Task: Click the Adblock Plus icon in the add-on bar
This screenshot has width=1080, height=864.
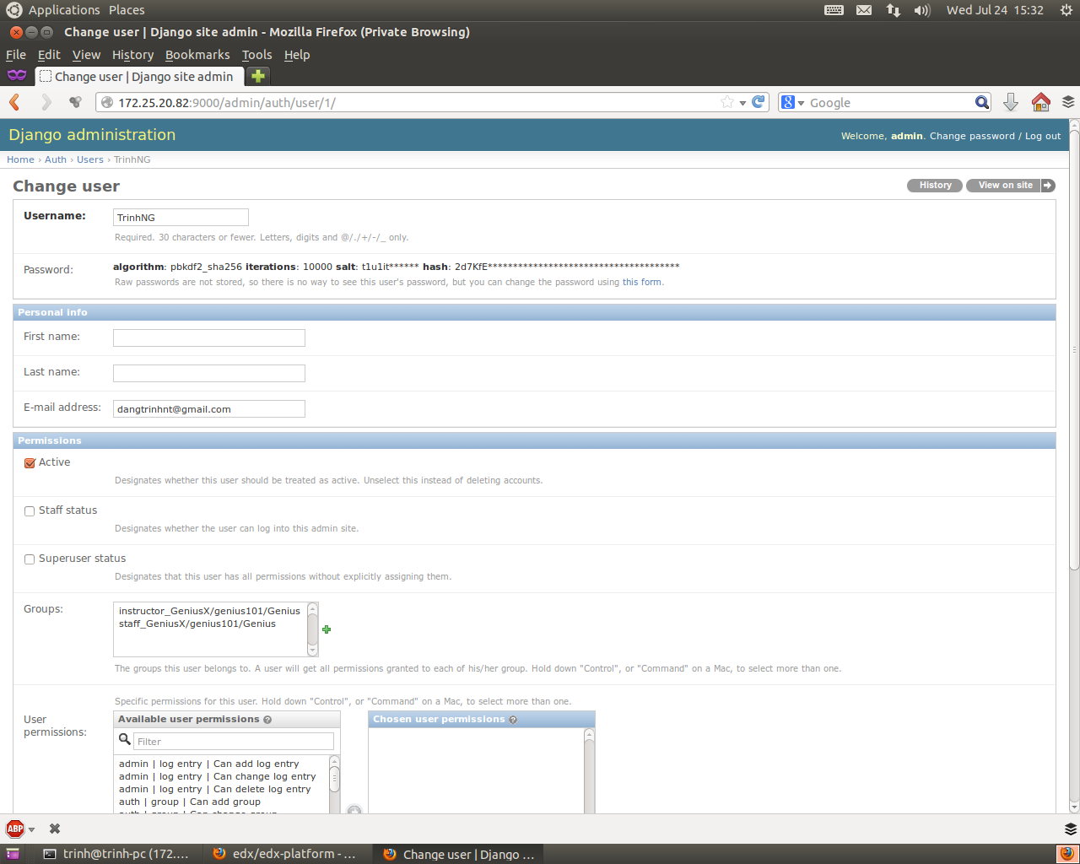Action: click(15, 829)
